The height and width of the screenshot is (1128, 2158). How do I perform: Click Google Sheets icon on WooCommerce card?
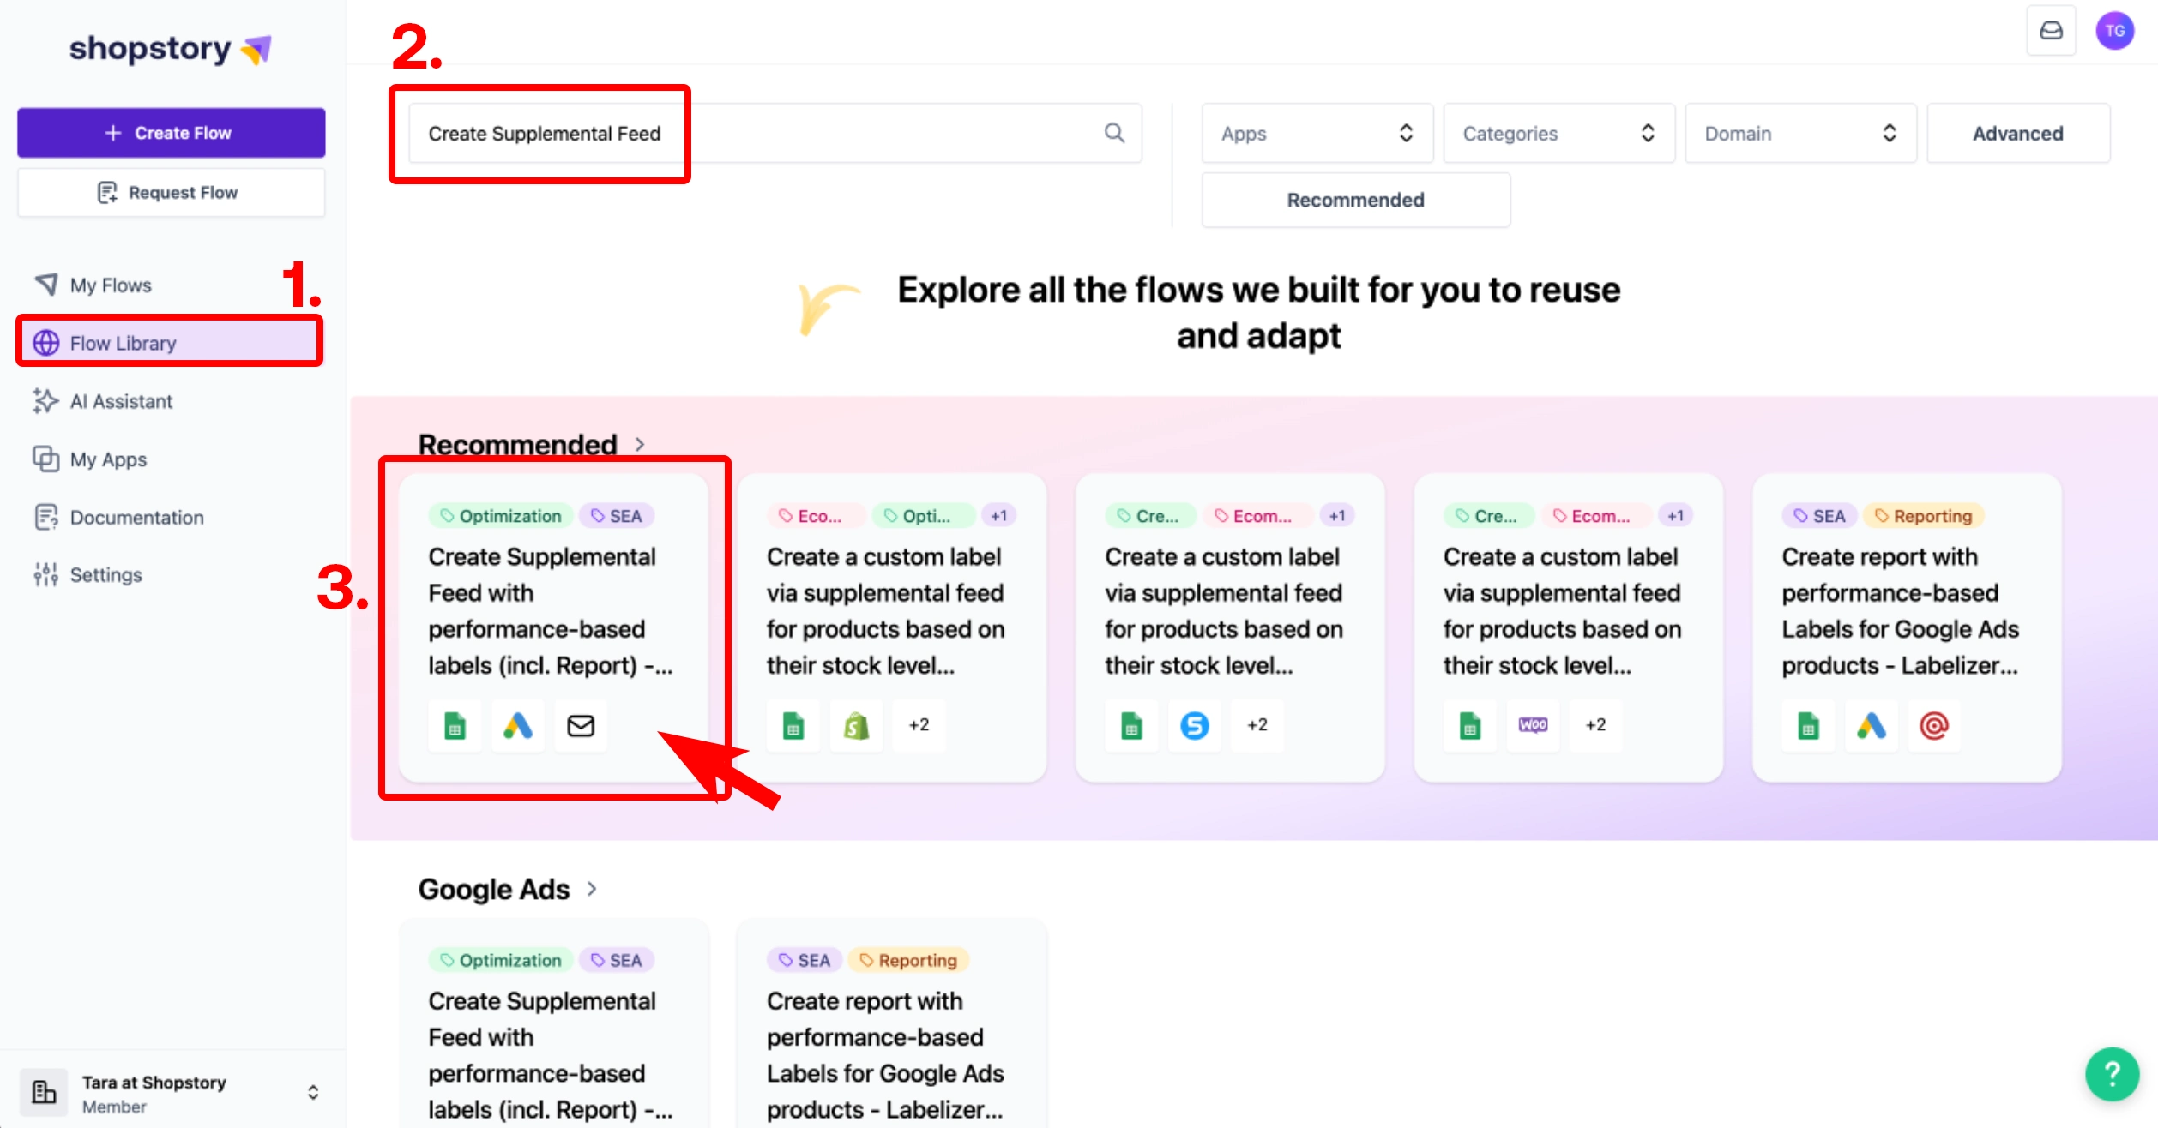pos(1470,726)
